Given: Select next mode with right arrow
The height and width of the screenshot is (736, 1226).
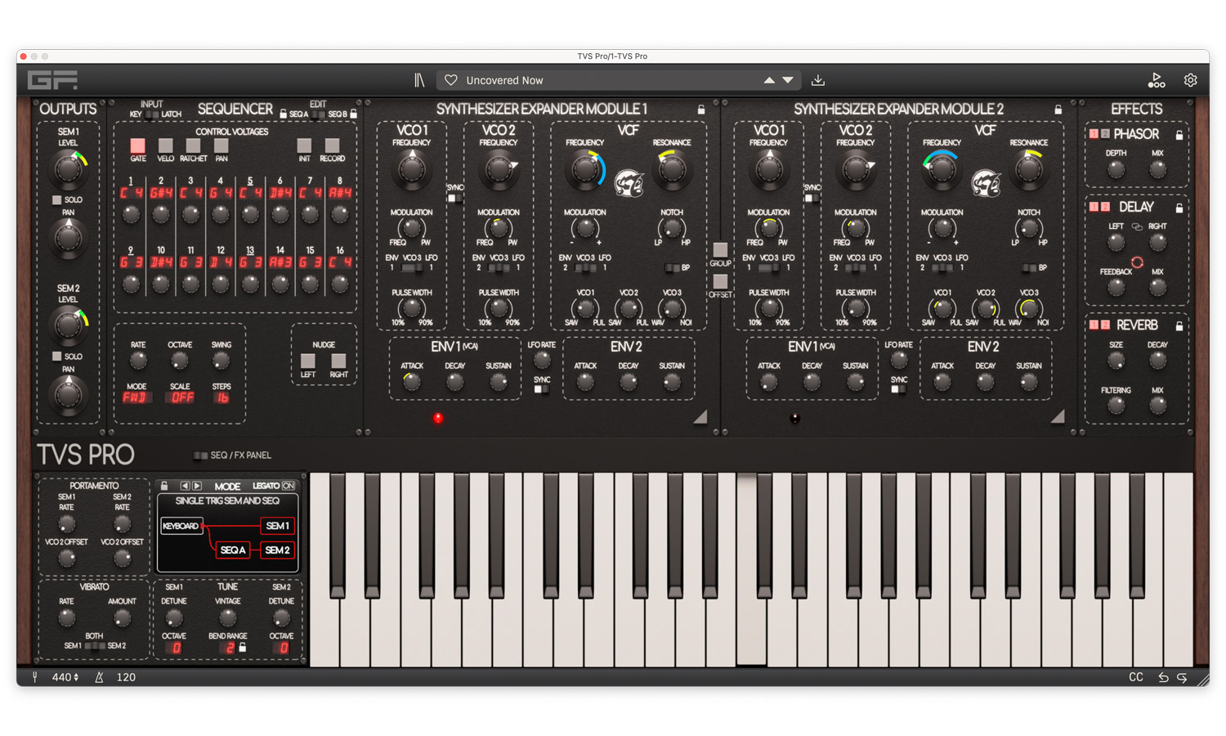Looking at the screenshot, I should pyautogui.click(x=196, y=486).
